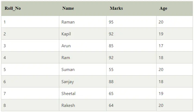The height and width of the screenshot is (112, 194).
Task: Click the Age column header
Action: [175, 8]
